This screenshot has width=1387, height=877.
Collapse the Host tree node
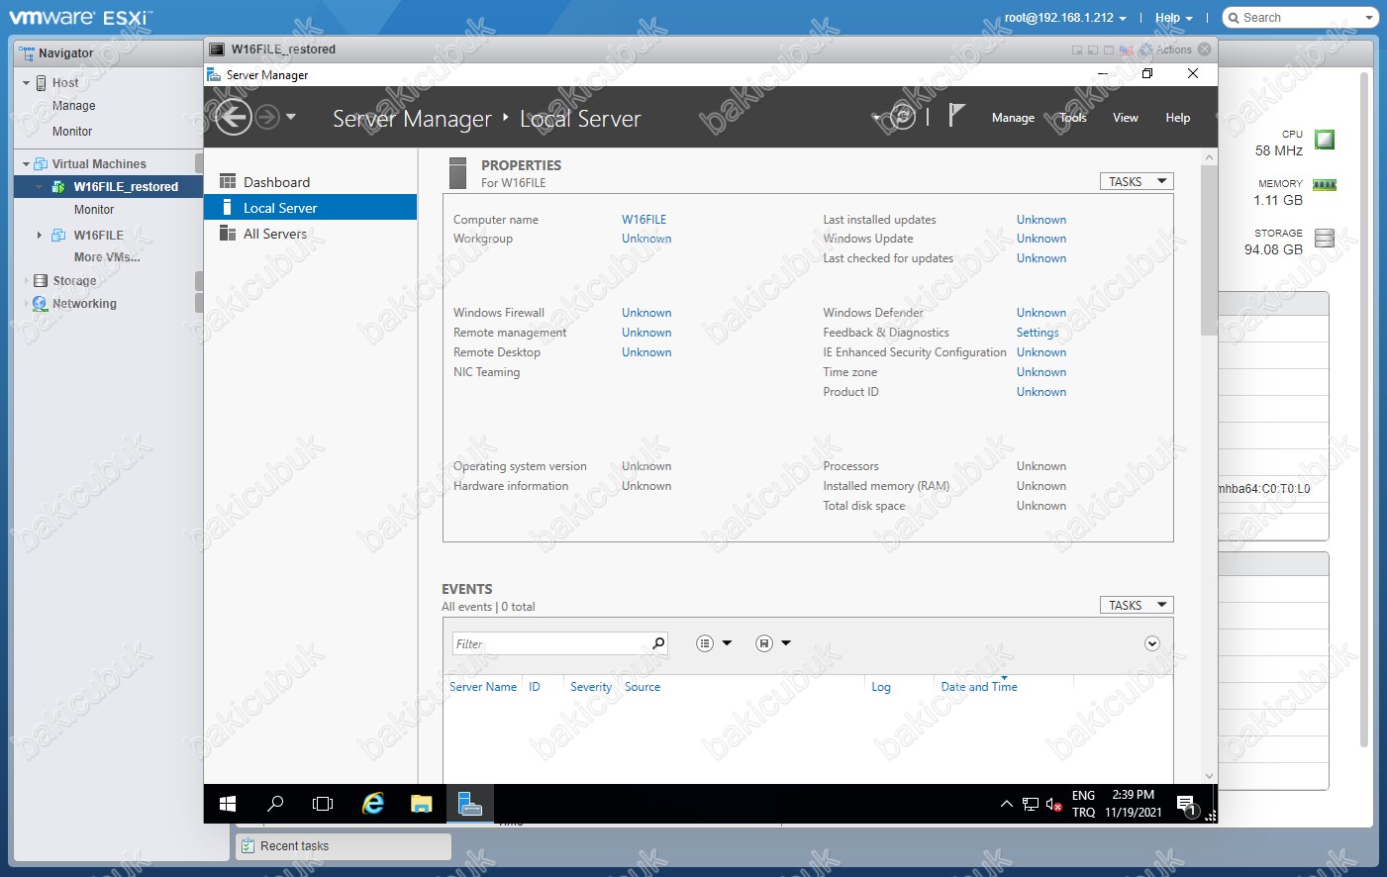pos(26,83)
